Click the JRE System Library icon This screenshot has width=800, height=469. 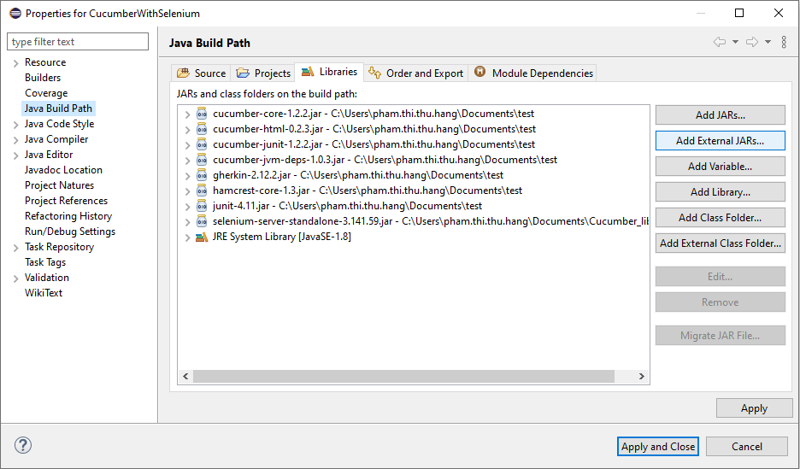(x=202, y=237)
